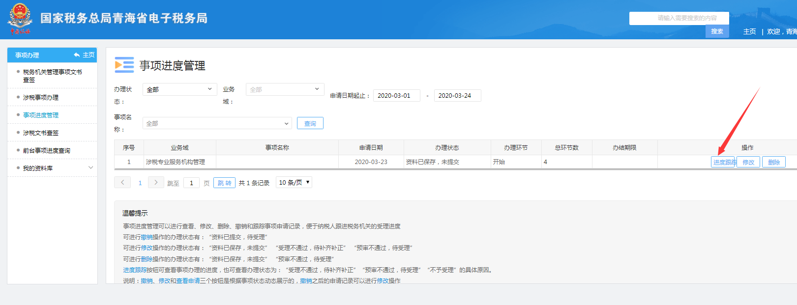797x305 pixels.
Task: Click the start date field 2020-03-01
Action: click(x=397, y=95)
